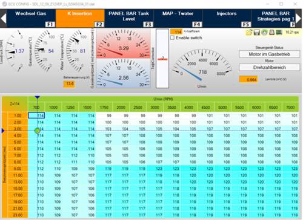Click the gas pressure gauge reading 1.37
The height and width of the screenshot is (220, 303).
[15, 51]
